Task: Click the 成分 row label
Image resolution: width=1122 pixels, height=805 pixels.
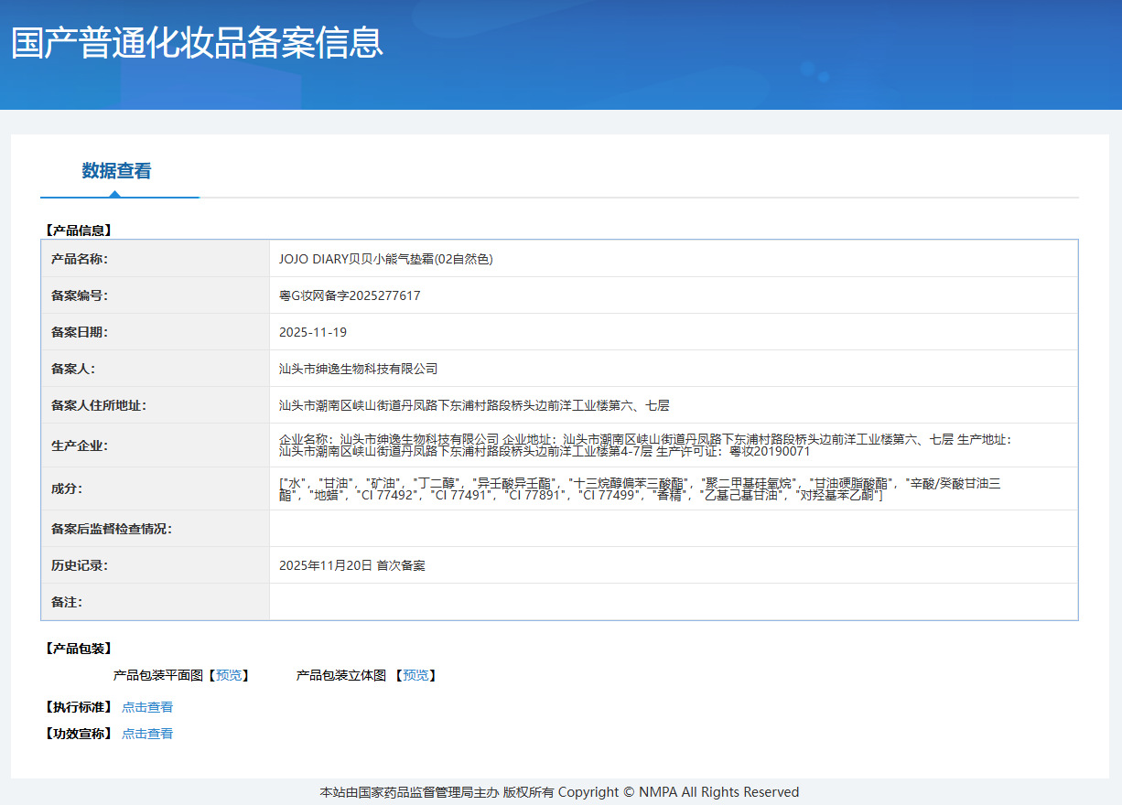Action: click(x=67, y=488)
